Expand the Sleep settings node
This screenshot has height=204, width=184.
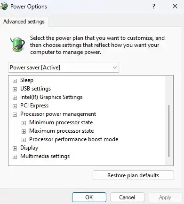(x=15, y=81)
